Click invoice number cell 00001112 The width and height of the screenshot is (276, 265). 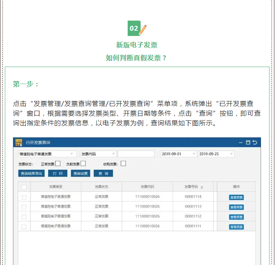pyautogui.click(x=193, y=216)
